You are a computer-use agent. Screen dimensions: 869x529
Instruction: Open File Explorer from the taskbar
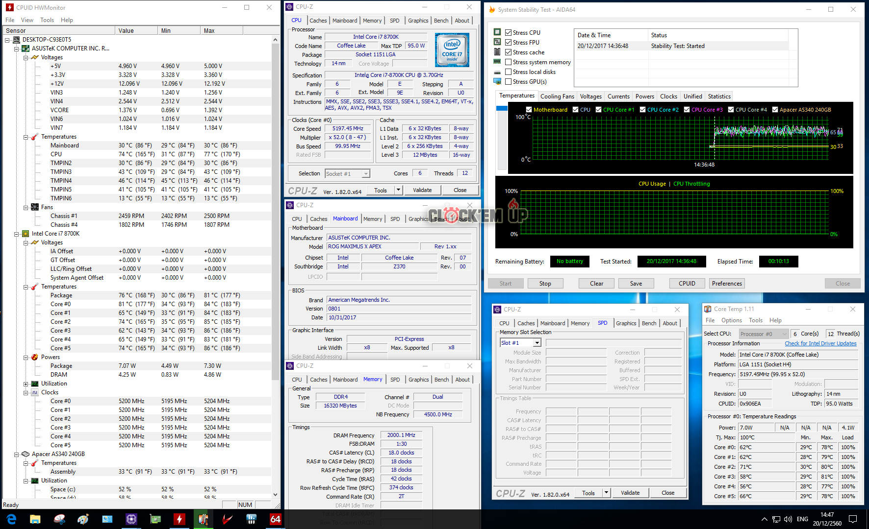35,519
